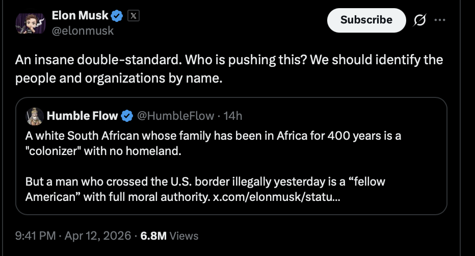The height and width of the screenshot is (256, 475).
Task: View the 6.8M Views count
Action: pyautogui.click(x=169, y=236)
